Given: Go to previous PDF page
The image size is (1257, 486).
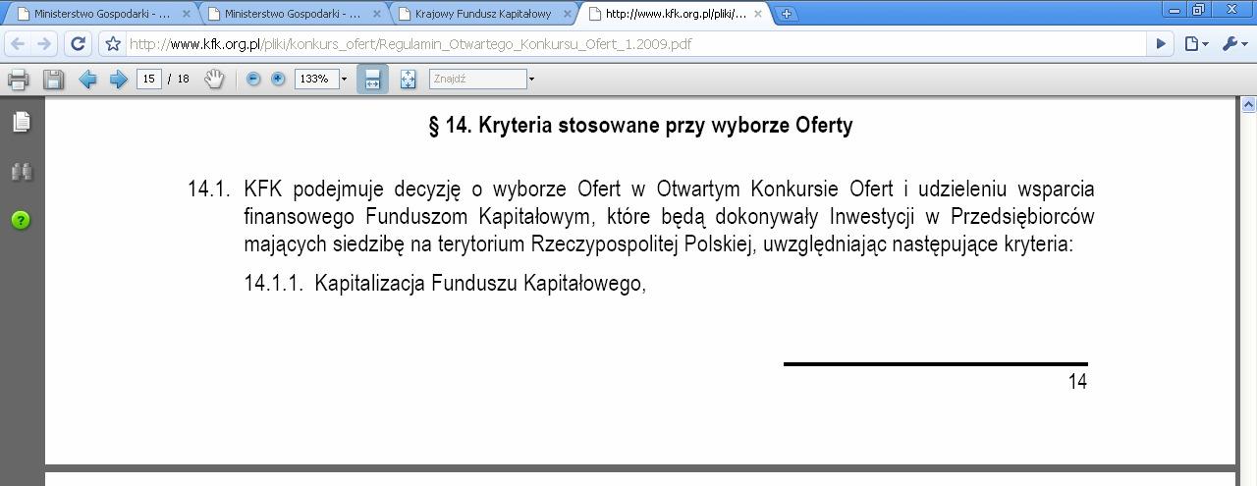Looking at the screenshot, I should (87, 80).
